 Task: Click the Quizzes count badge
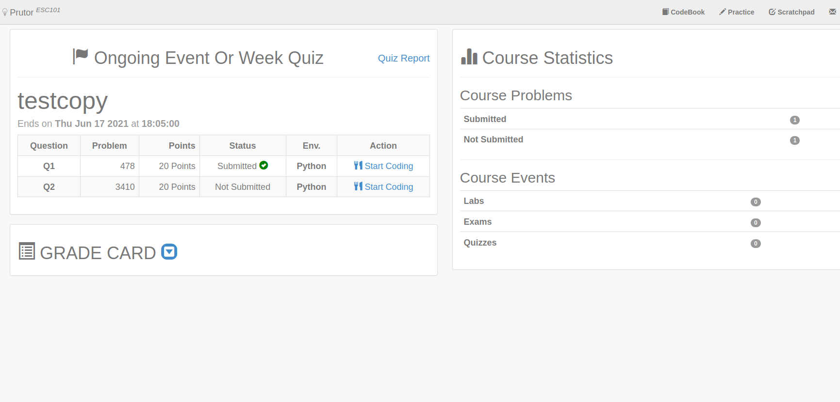[756, 244]
